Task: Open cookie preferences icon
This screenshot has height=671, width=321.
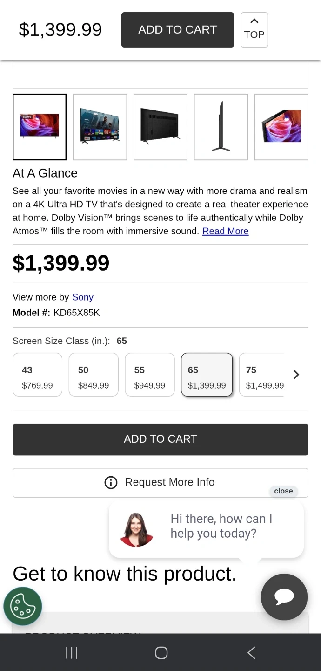Action: pyautogui.click(x=23, y=606)
